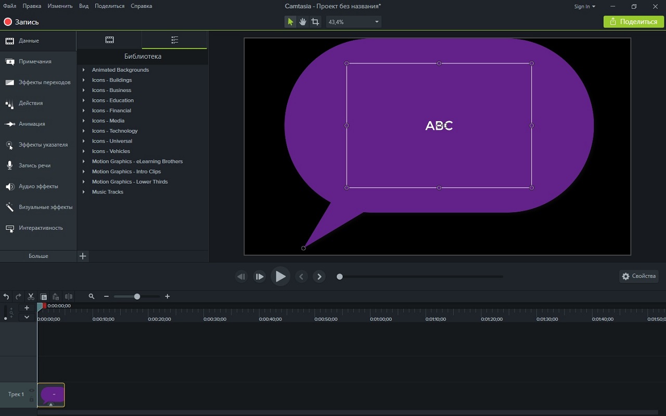The image size is (666, 416).
Task: Toggle visibility eye for Трек 1
Action: pos(32,391)
